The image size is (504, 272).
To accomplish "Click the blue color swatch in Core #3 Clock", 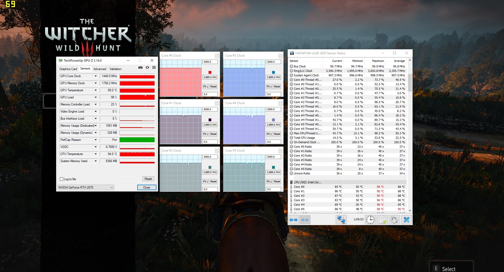I will (x=273, y=72).
